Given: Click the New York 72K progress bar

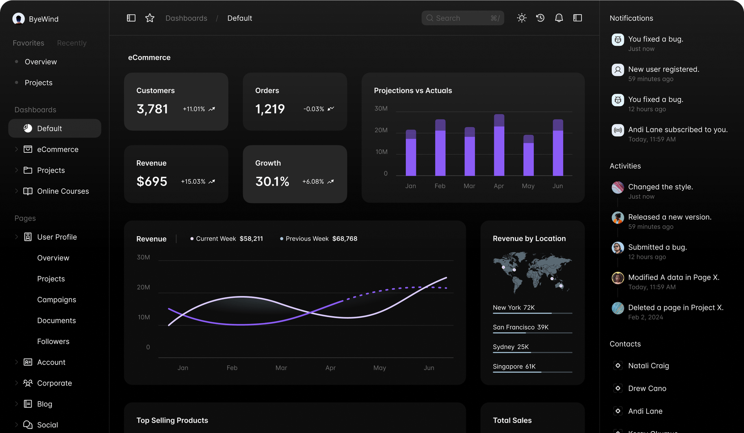Looking at the screenshot, I should (x=532, y=313).
